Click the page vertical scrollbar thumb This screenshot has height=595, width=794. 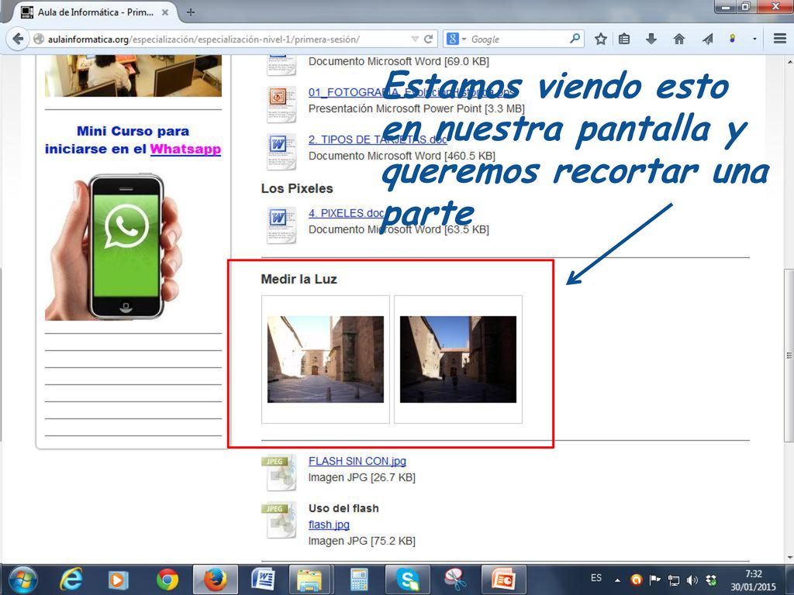pos(789,354)
